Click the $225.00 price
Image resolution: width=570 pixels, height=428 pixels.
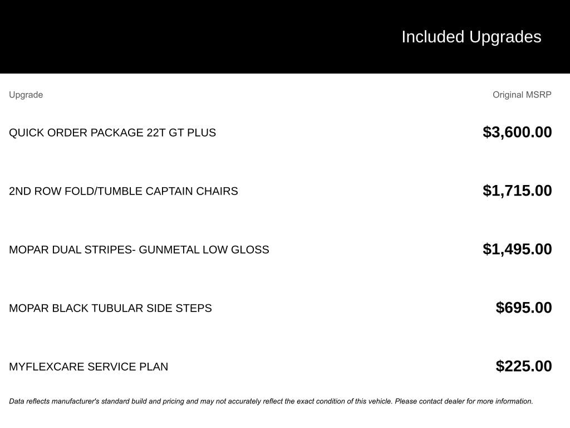(x=524, y=366)
